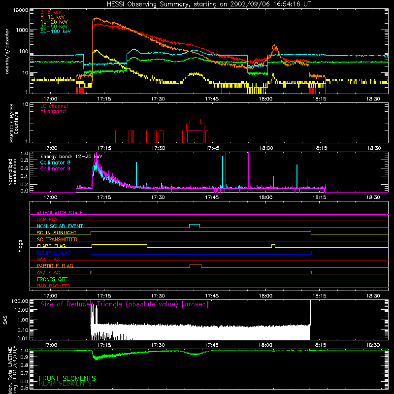Click the green 25-50 keV legend label
This screenshot has height=394, width=394.
[x=54, y=27]
